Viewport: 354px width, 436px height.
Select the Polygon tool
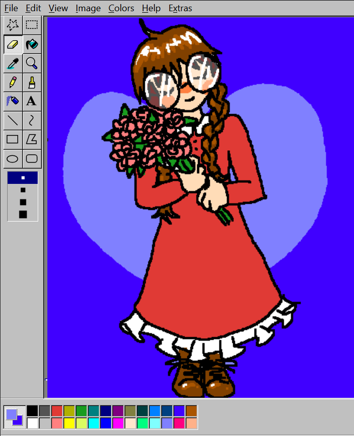pos(32,140)
